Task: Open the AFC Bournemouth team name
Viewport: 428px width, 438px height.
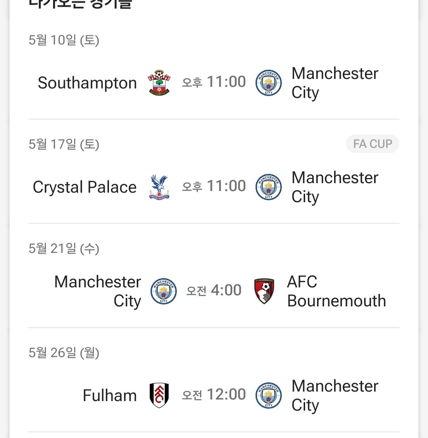Action: coord(337,291)
